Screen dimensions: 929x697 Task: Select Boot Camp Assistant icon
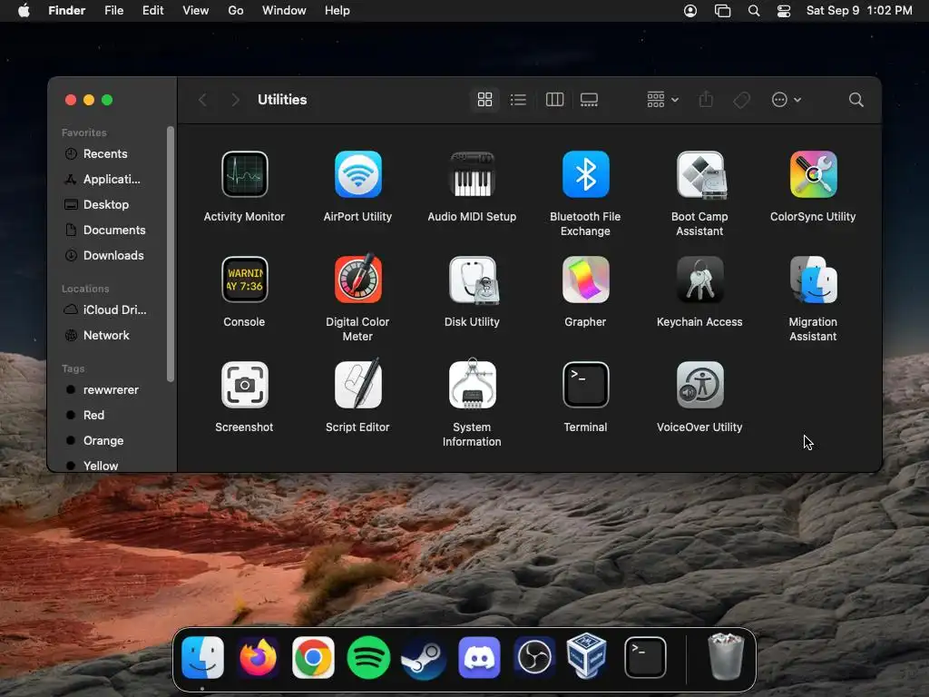pyautogui.click(x=699, y=174)
